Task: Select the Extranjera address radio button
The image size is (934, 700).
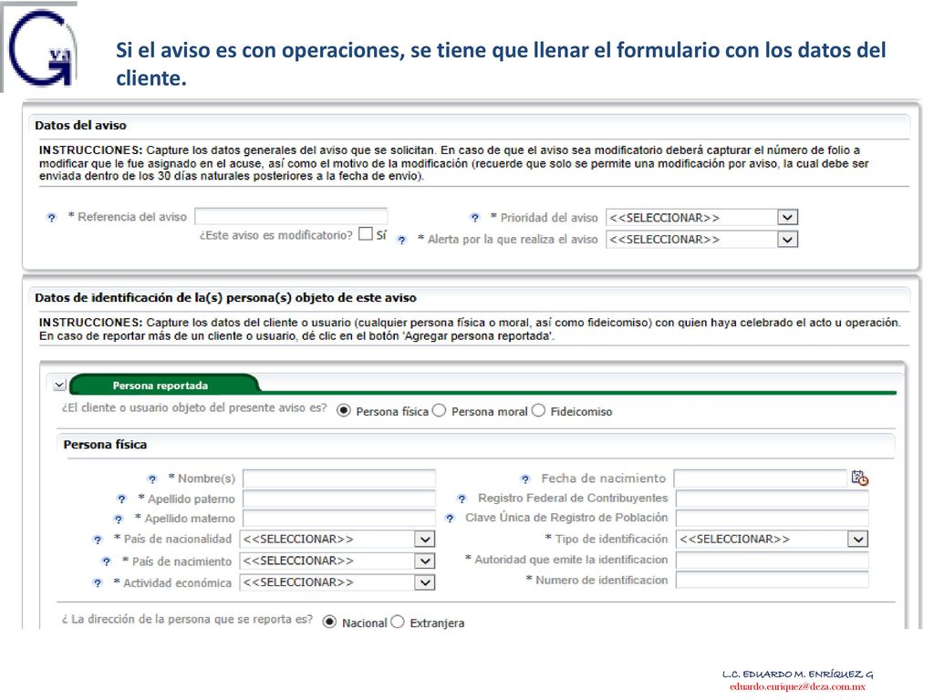Action: (x=398, y=622)
